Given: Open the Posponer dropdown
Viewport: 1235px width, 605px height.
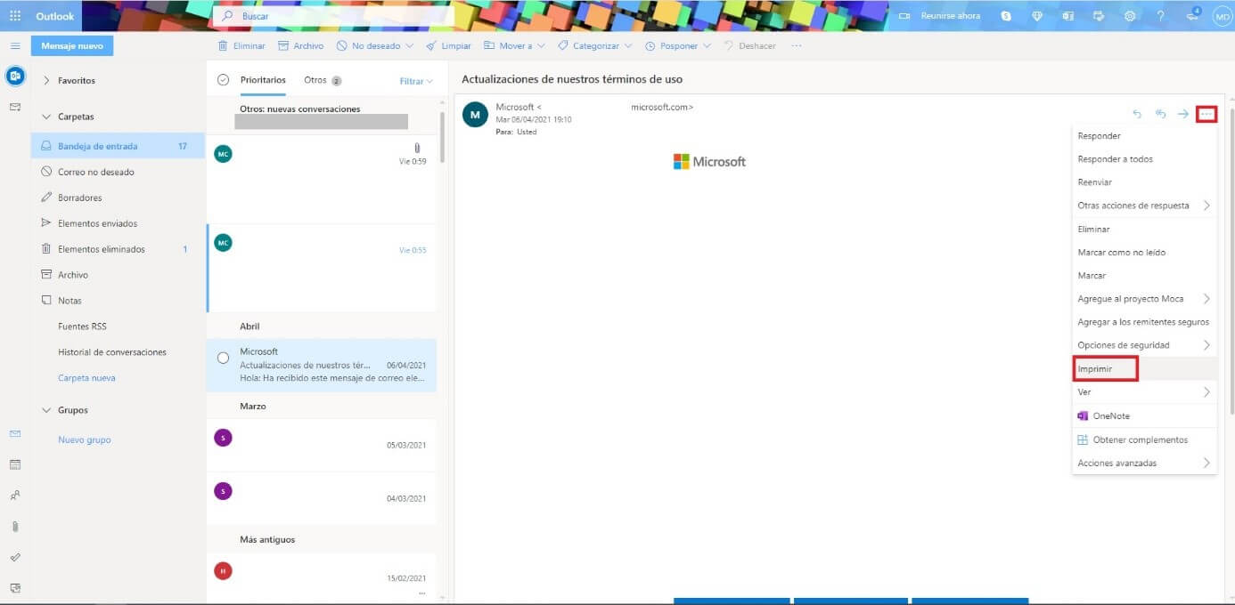Looking at the screenshot, I should [x=678, y=45].
